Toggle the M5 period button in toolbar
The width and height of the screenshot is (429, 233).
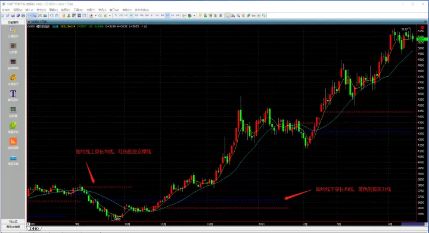(x=136, y=15)
